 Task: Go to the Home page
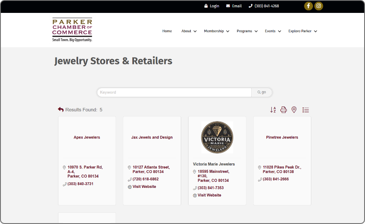167,31
